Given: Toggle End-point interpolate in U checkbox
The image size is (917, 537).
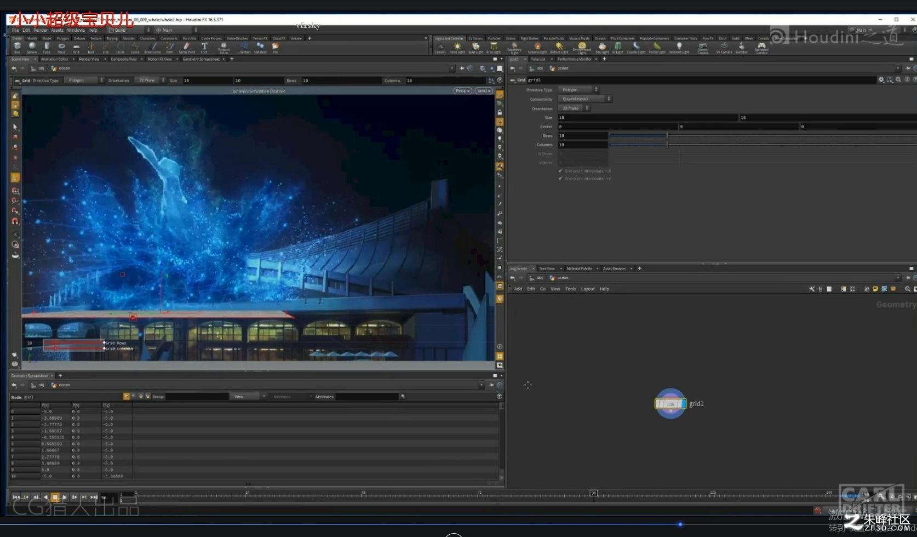Looking at the screenshot, I should [x=560, y=171].
